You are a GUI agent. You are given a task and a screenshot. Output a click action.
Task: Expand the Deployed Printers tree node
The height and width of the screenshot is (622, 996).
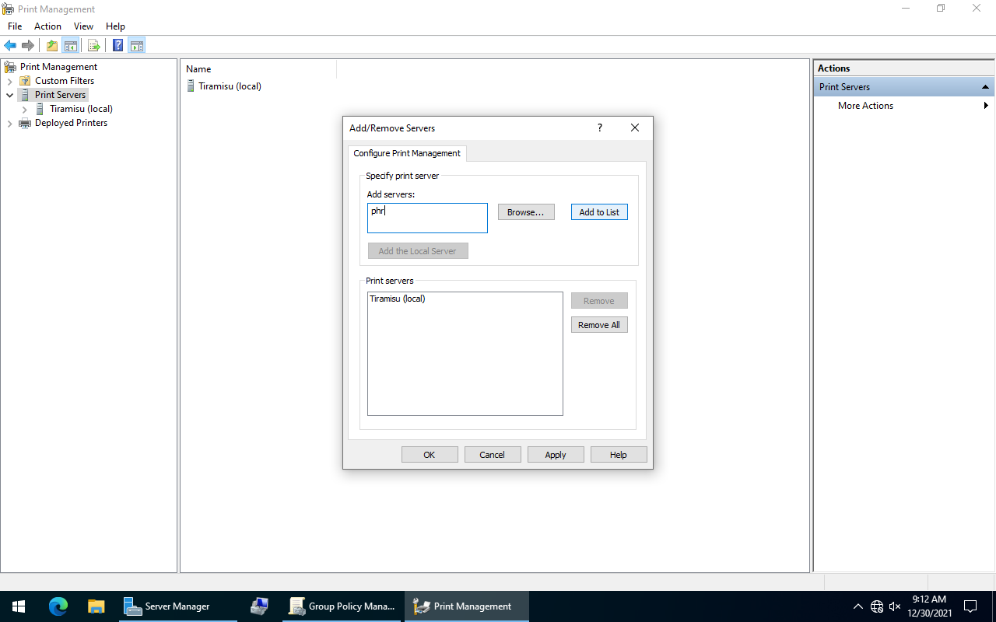9,123
